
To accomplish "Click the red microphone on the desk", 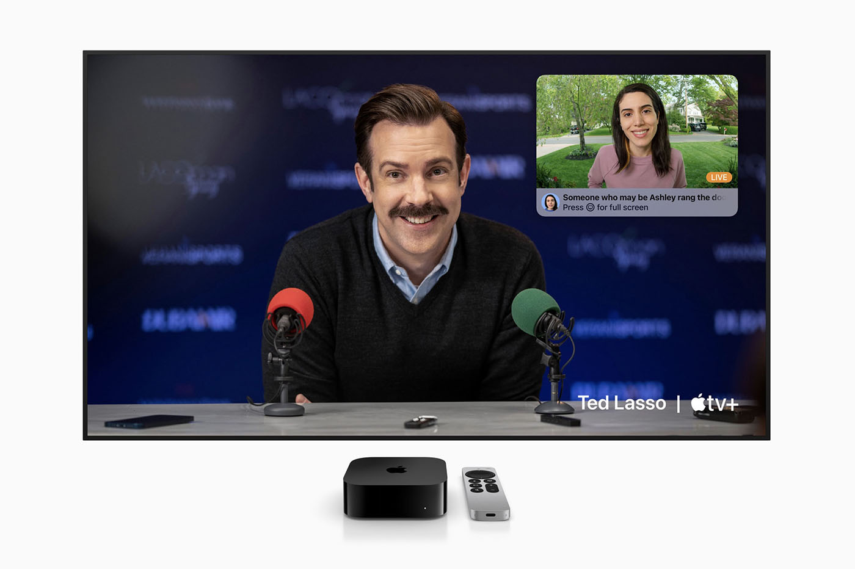I will 290,309.
